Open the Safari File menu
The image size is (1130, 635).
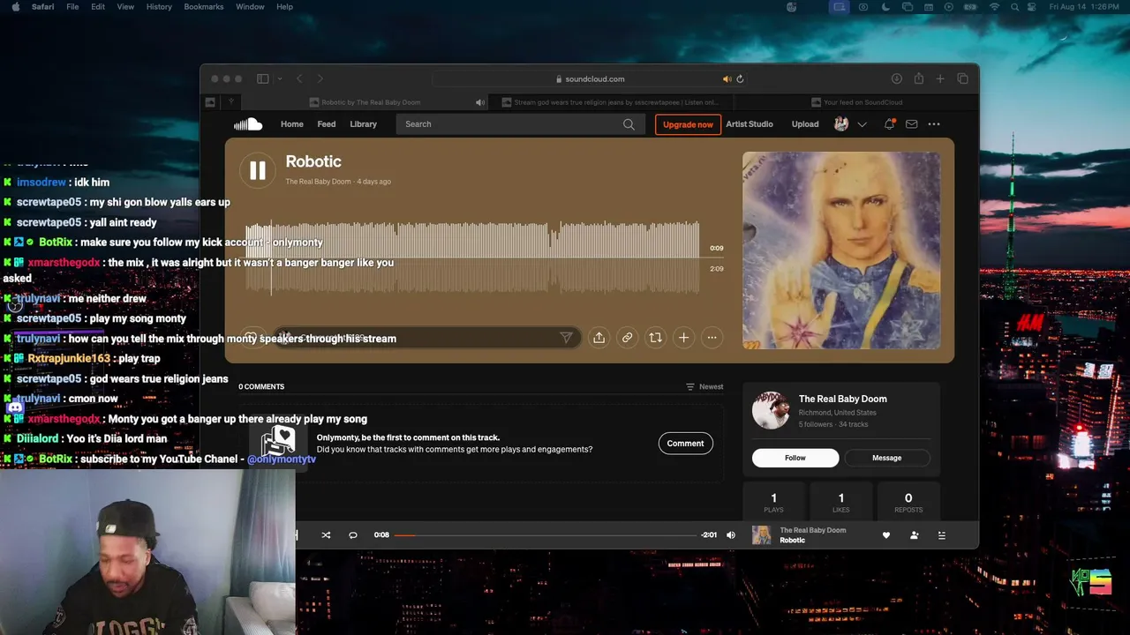pyautogui.click(x=72, y=7)
